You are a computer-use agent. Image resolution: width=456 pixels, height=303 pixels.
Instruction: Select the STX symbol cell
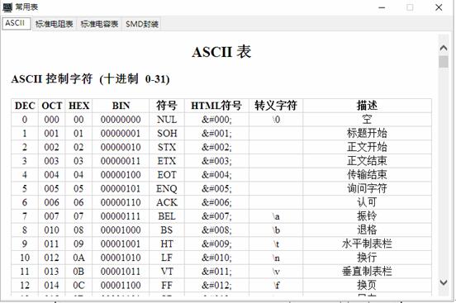(x=167, y=147)
